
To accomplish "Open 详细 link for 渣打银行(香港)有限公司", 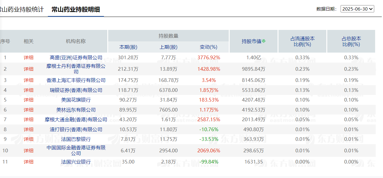I will (x=28, y=129).
